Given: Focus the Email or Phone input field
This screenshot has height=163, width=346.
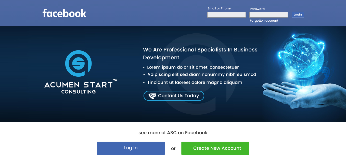Looking at the screenshot, I should click(226, 15).
